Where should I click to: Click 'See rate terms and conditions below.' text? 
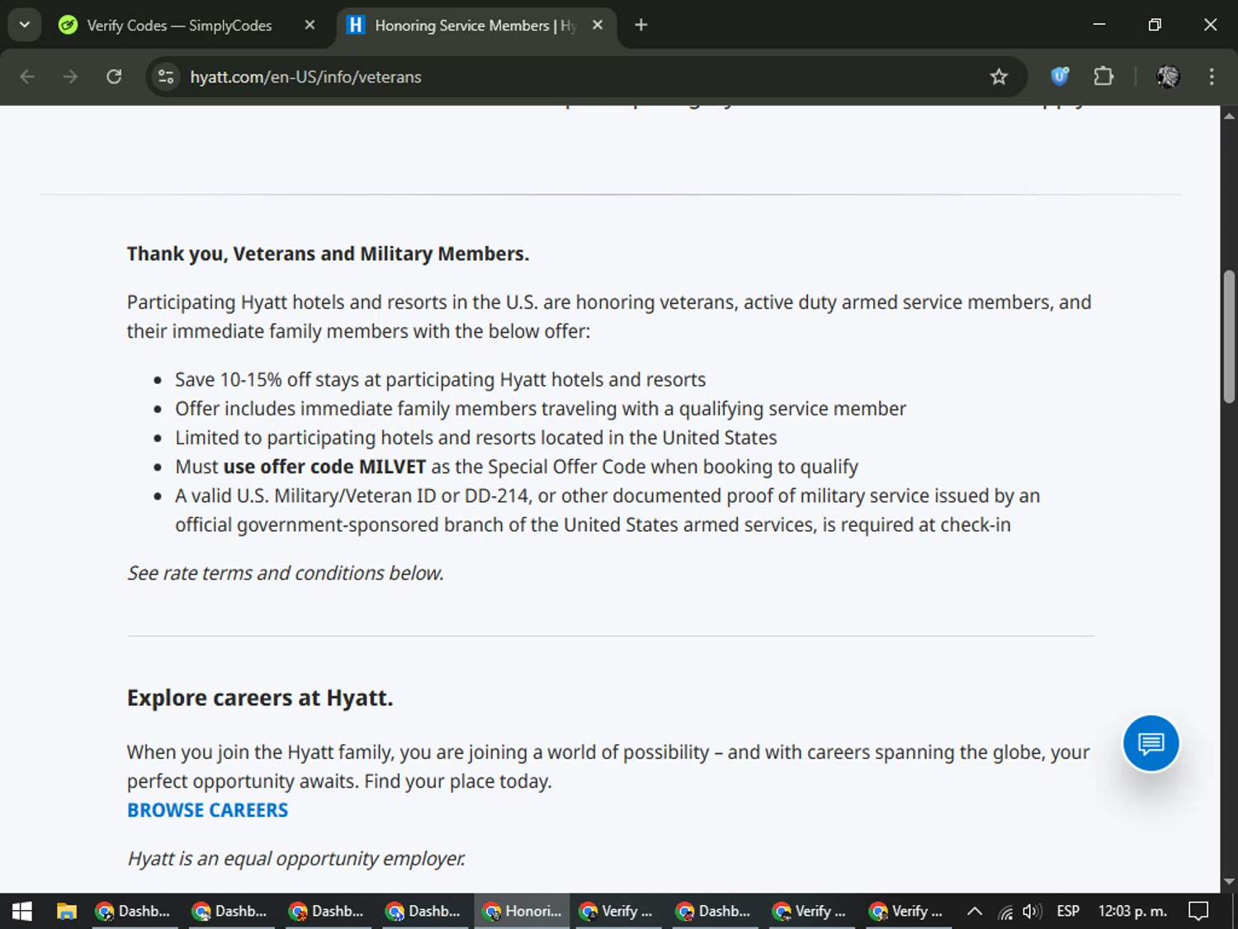coord(286,573)
